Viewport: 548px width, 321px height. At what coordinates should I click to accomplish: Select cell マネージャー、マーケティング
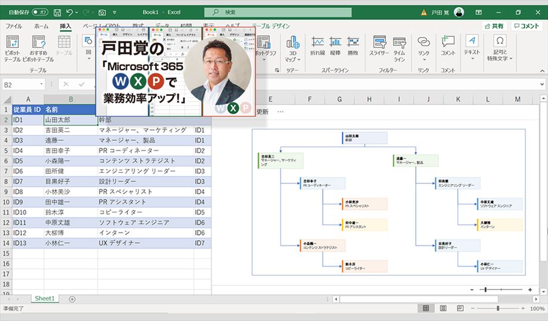point(146,130)
